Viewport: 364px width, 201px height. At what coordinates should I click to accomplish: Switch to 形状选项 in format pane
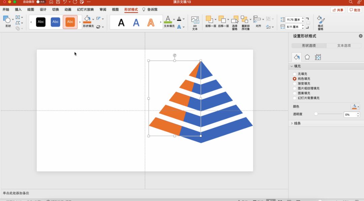click(x=309, y=46)
